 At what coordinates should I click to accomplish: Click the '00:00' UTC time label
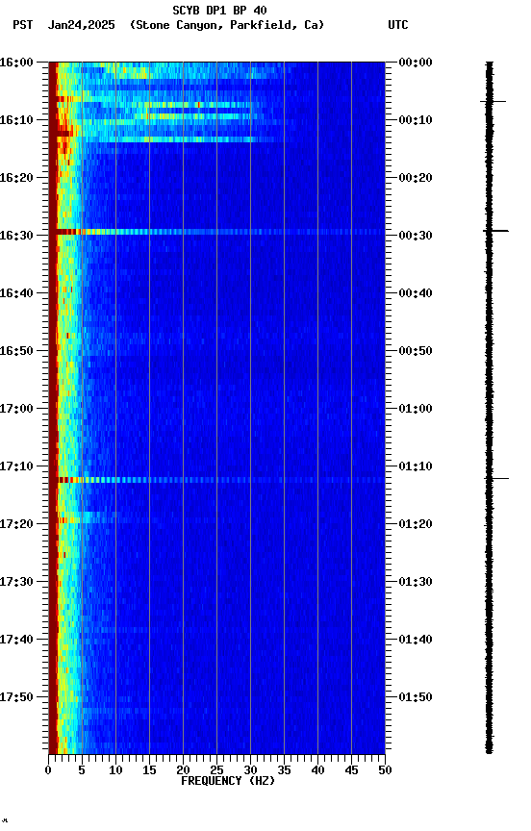click(x=416, y=63)
